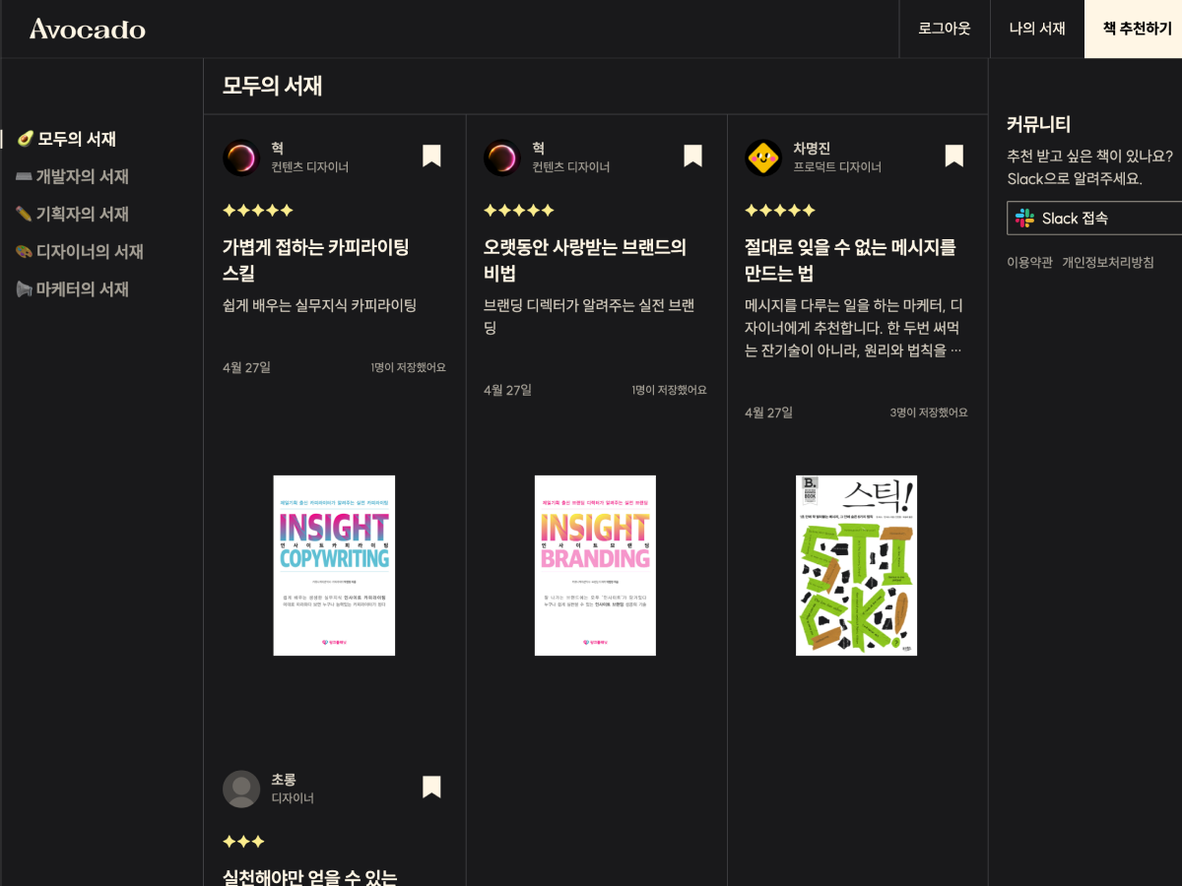
Task: Bookmark the 절대로 잊을 수 없는 메시지 card
Action: pyautogui.click(x=953, y=156)
